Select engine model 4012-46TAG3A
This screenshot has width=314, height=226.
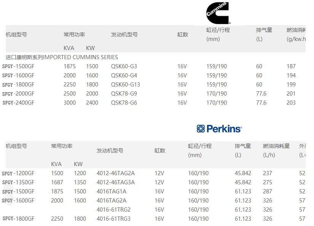(x=116, y=182)
